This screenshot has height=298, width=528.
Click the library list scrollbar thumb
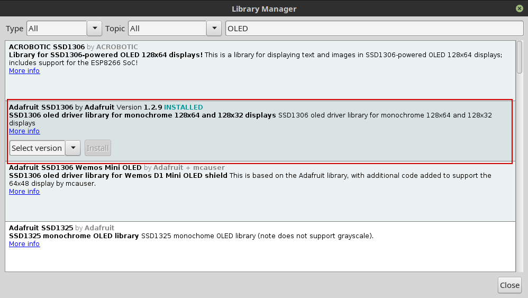[520, 57]
